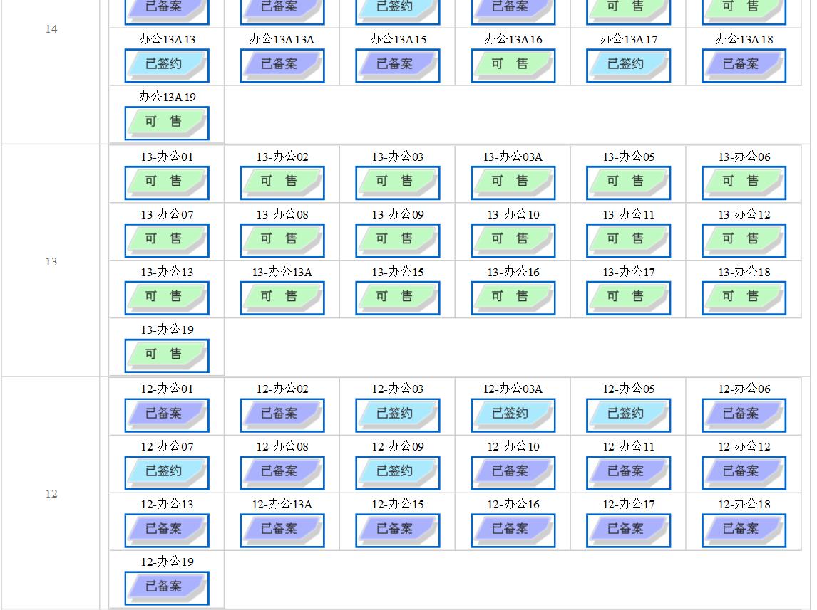Click the 已签约 badge for unit 办公13A17
The image size is (817, 610).
click(x=628, y=65)
